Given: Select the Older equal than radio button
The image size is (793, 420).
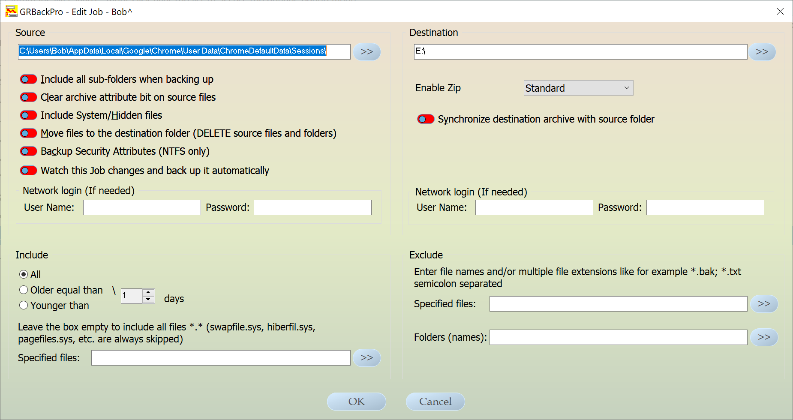Looking at the screenshot, I should click(24, 290).
